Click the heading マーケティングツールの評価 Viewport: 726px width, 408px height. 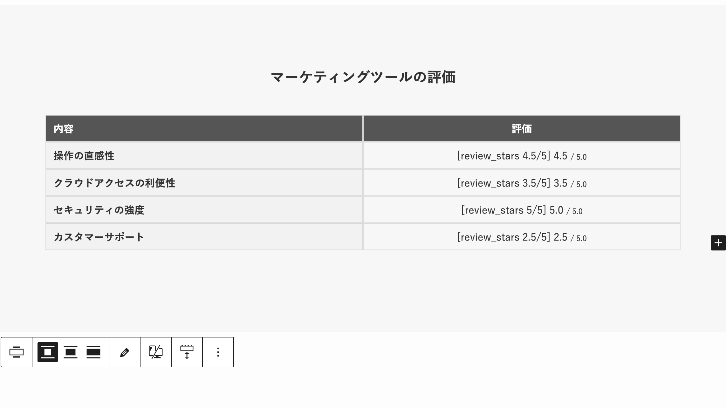pos(363,77)
